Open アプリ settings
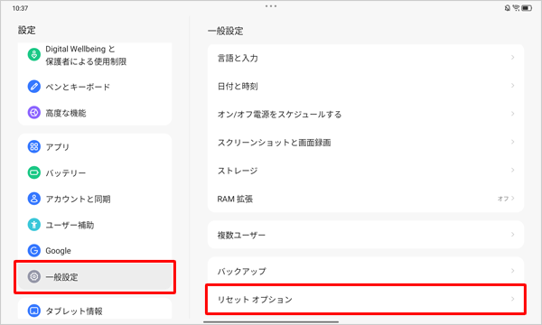Viewport: 542px width, 325px height. coord(95,147)
